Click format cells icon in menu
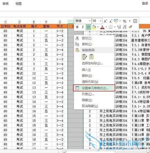Screen dimensions: 150x153 coord(77,88)
